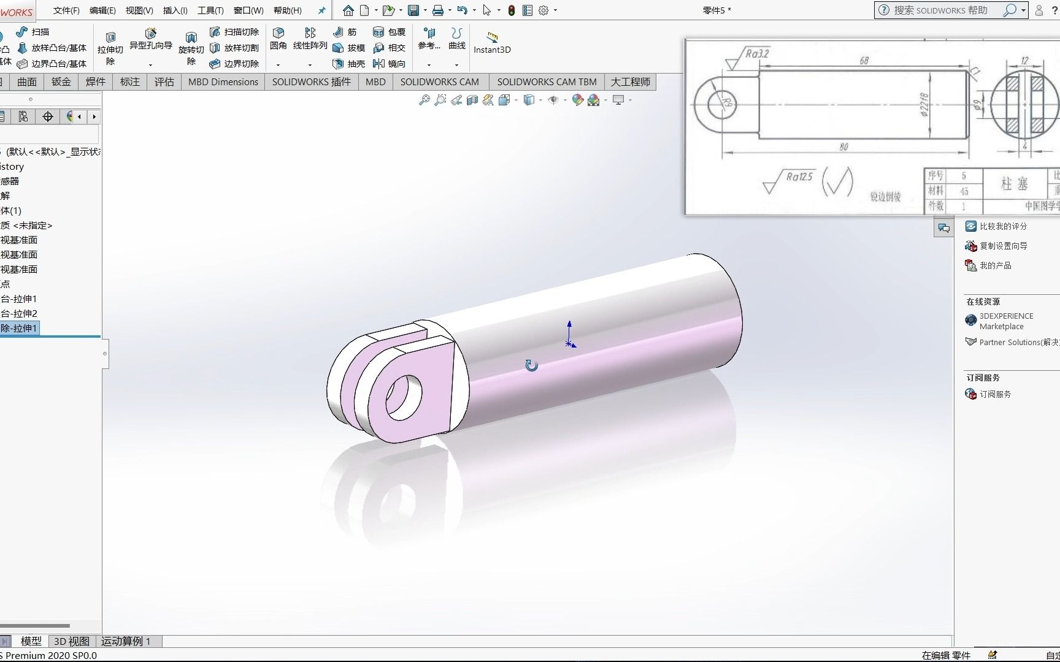Open the Save dropdown arrow
The height and width of the screenshot is (662, 1060).
click(x=424, y=10)
